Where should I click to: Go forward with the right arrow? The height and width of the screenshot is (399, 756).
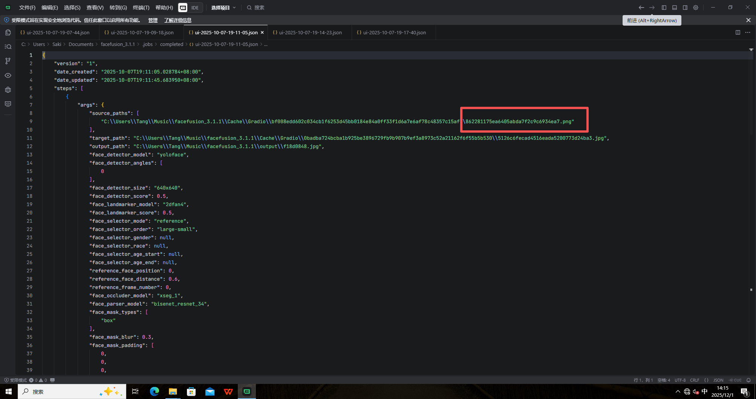coord(652,8)
